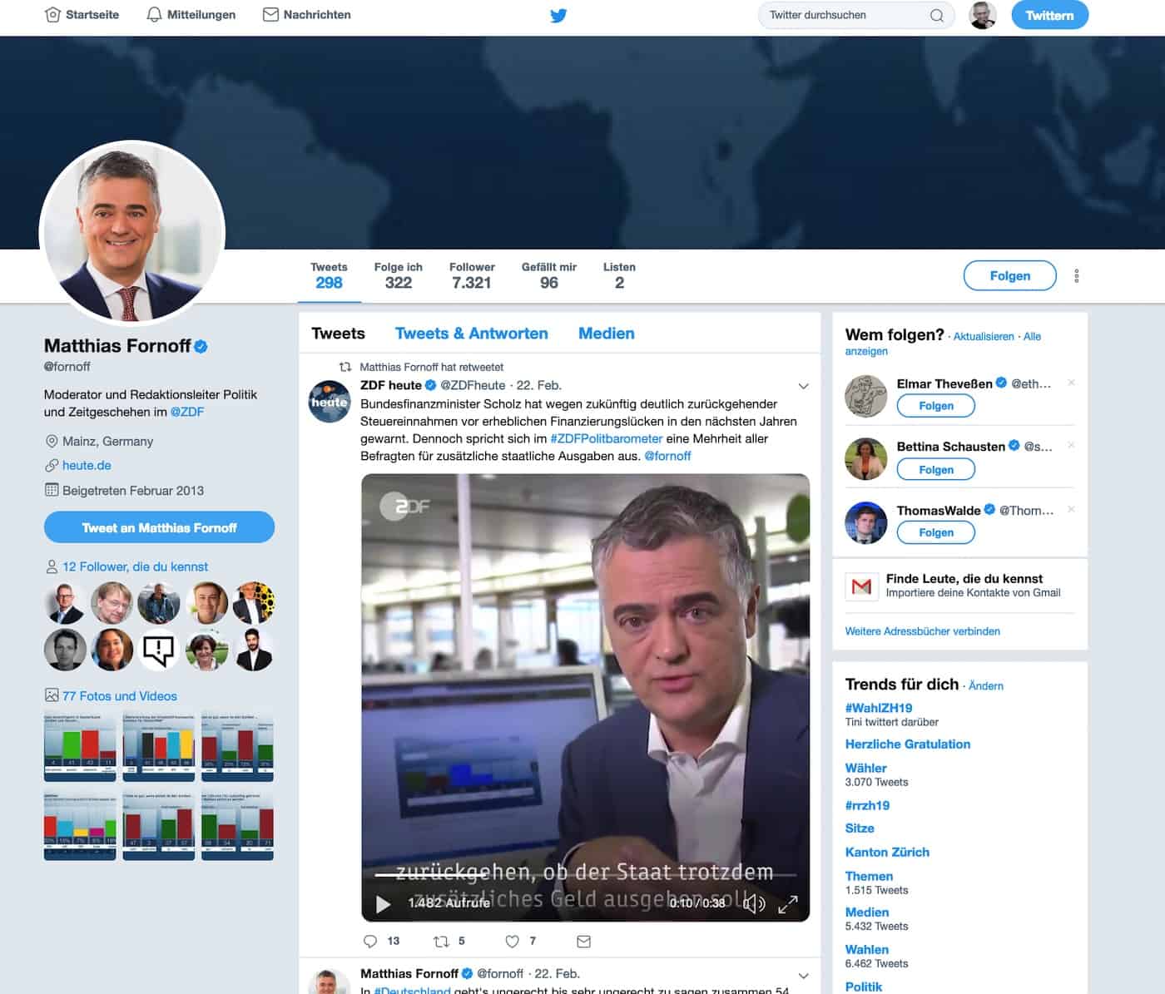This screenshot has width=1165, height=994.
Task: Click Ändern next to Trends
Action: pyautogui.click(x=986, y=686)
